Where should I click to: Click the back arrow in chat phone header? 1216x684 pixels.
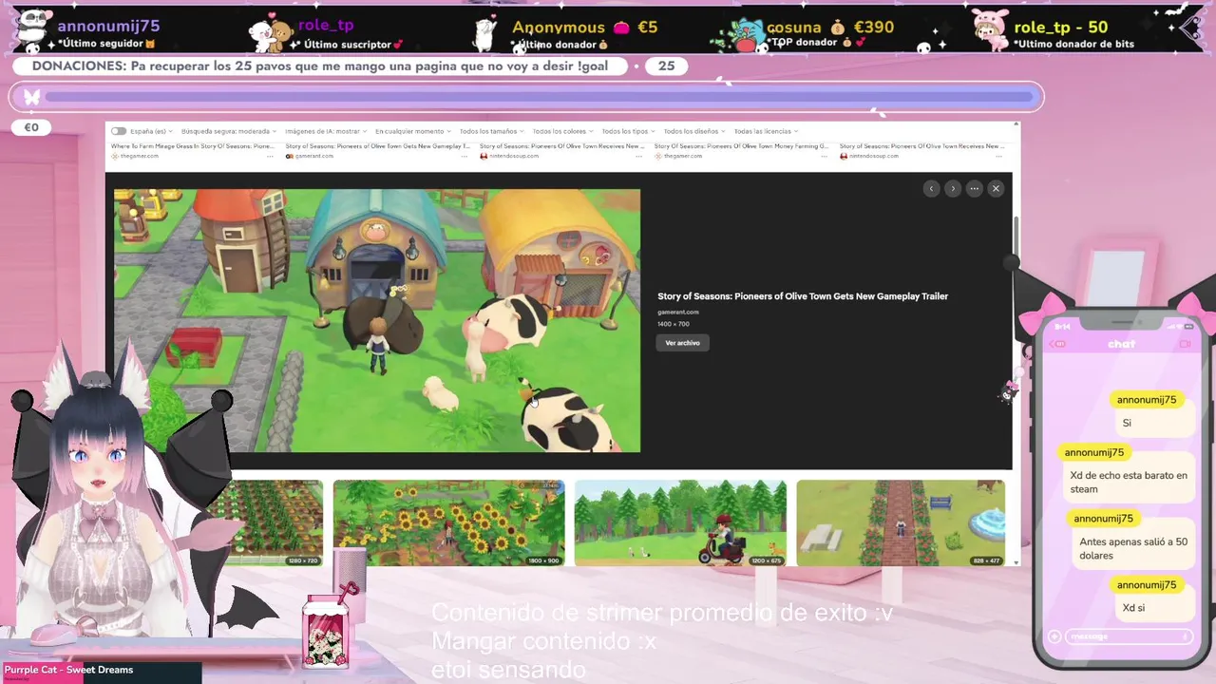1058,344
